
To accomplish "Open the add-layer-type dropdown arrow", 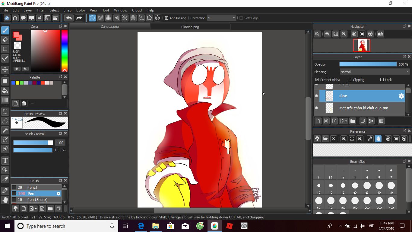I will point(346,121).
